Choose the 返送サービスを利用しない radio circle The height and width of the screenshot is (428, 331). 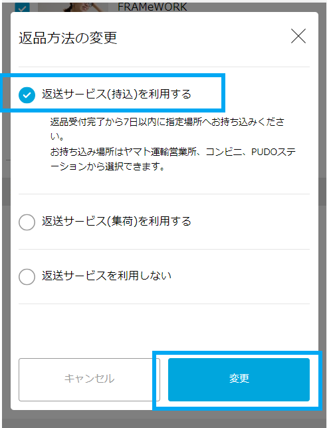(x=27, y=277)
